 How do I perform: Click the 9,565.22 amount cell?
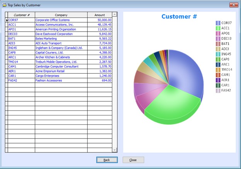[x=99, y=38]
